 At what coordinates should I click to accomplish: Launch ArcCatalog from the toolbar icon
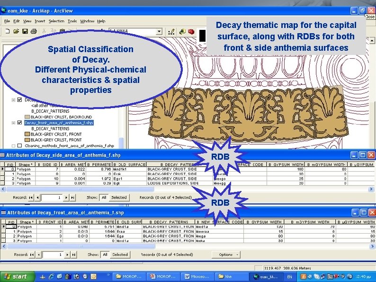pyautogui.click(x=182, y=32)
